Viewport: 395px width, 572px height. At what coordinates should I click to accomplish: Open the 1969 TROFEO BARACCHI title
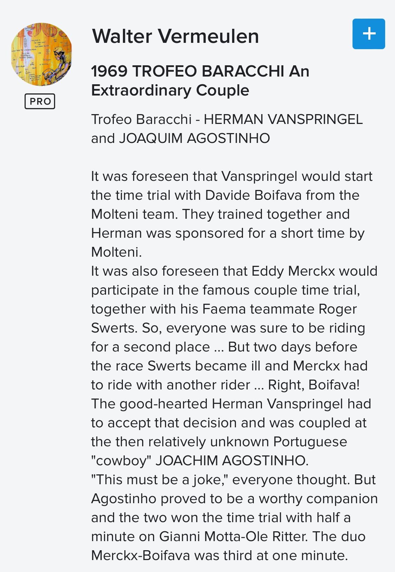(x=200, y=71)
